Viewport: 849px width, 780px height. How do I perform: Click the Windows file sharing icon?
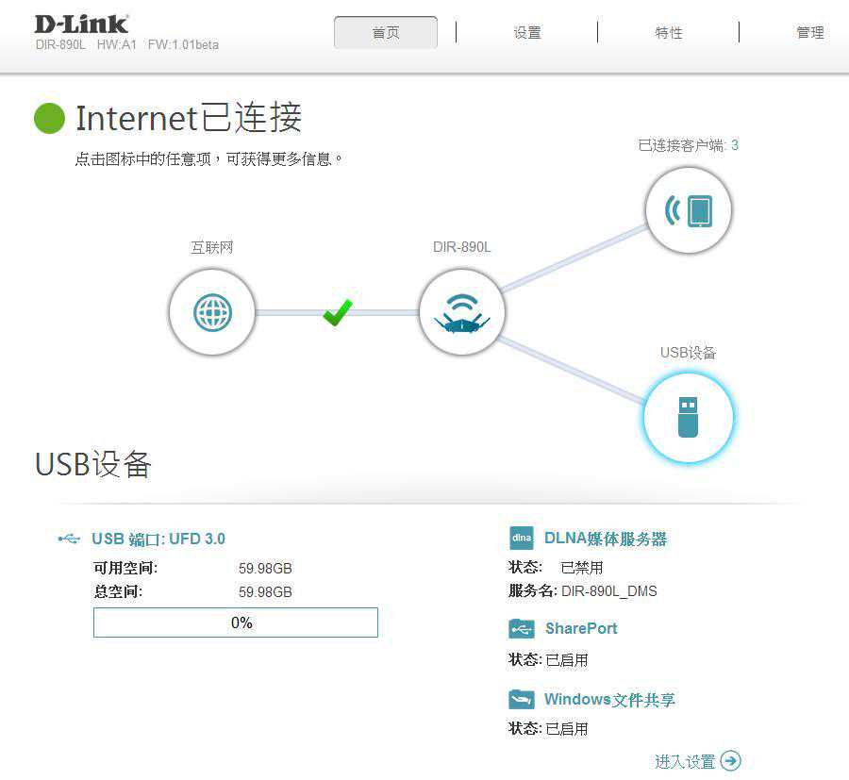coord(522,699)
